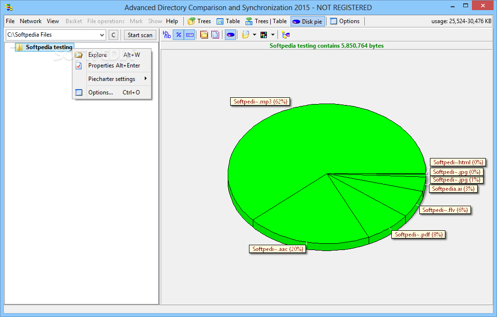Click the 'Softpedia testing contains 5,850,764 bytes' header

tap(327, 46)
